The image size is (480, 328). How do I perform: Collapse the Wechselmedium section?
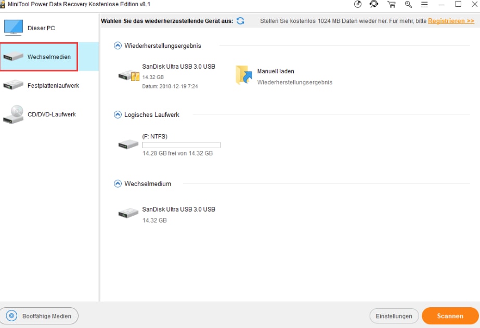[x=118, y=183]
